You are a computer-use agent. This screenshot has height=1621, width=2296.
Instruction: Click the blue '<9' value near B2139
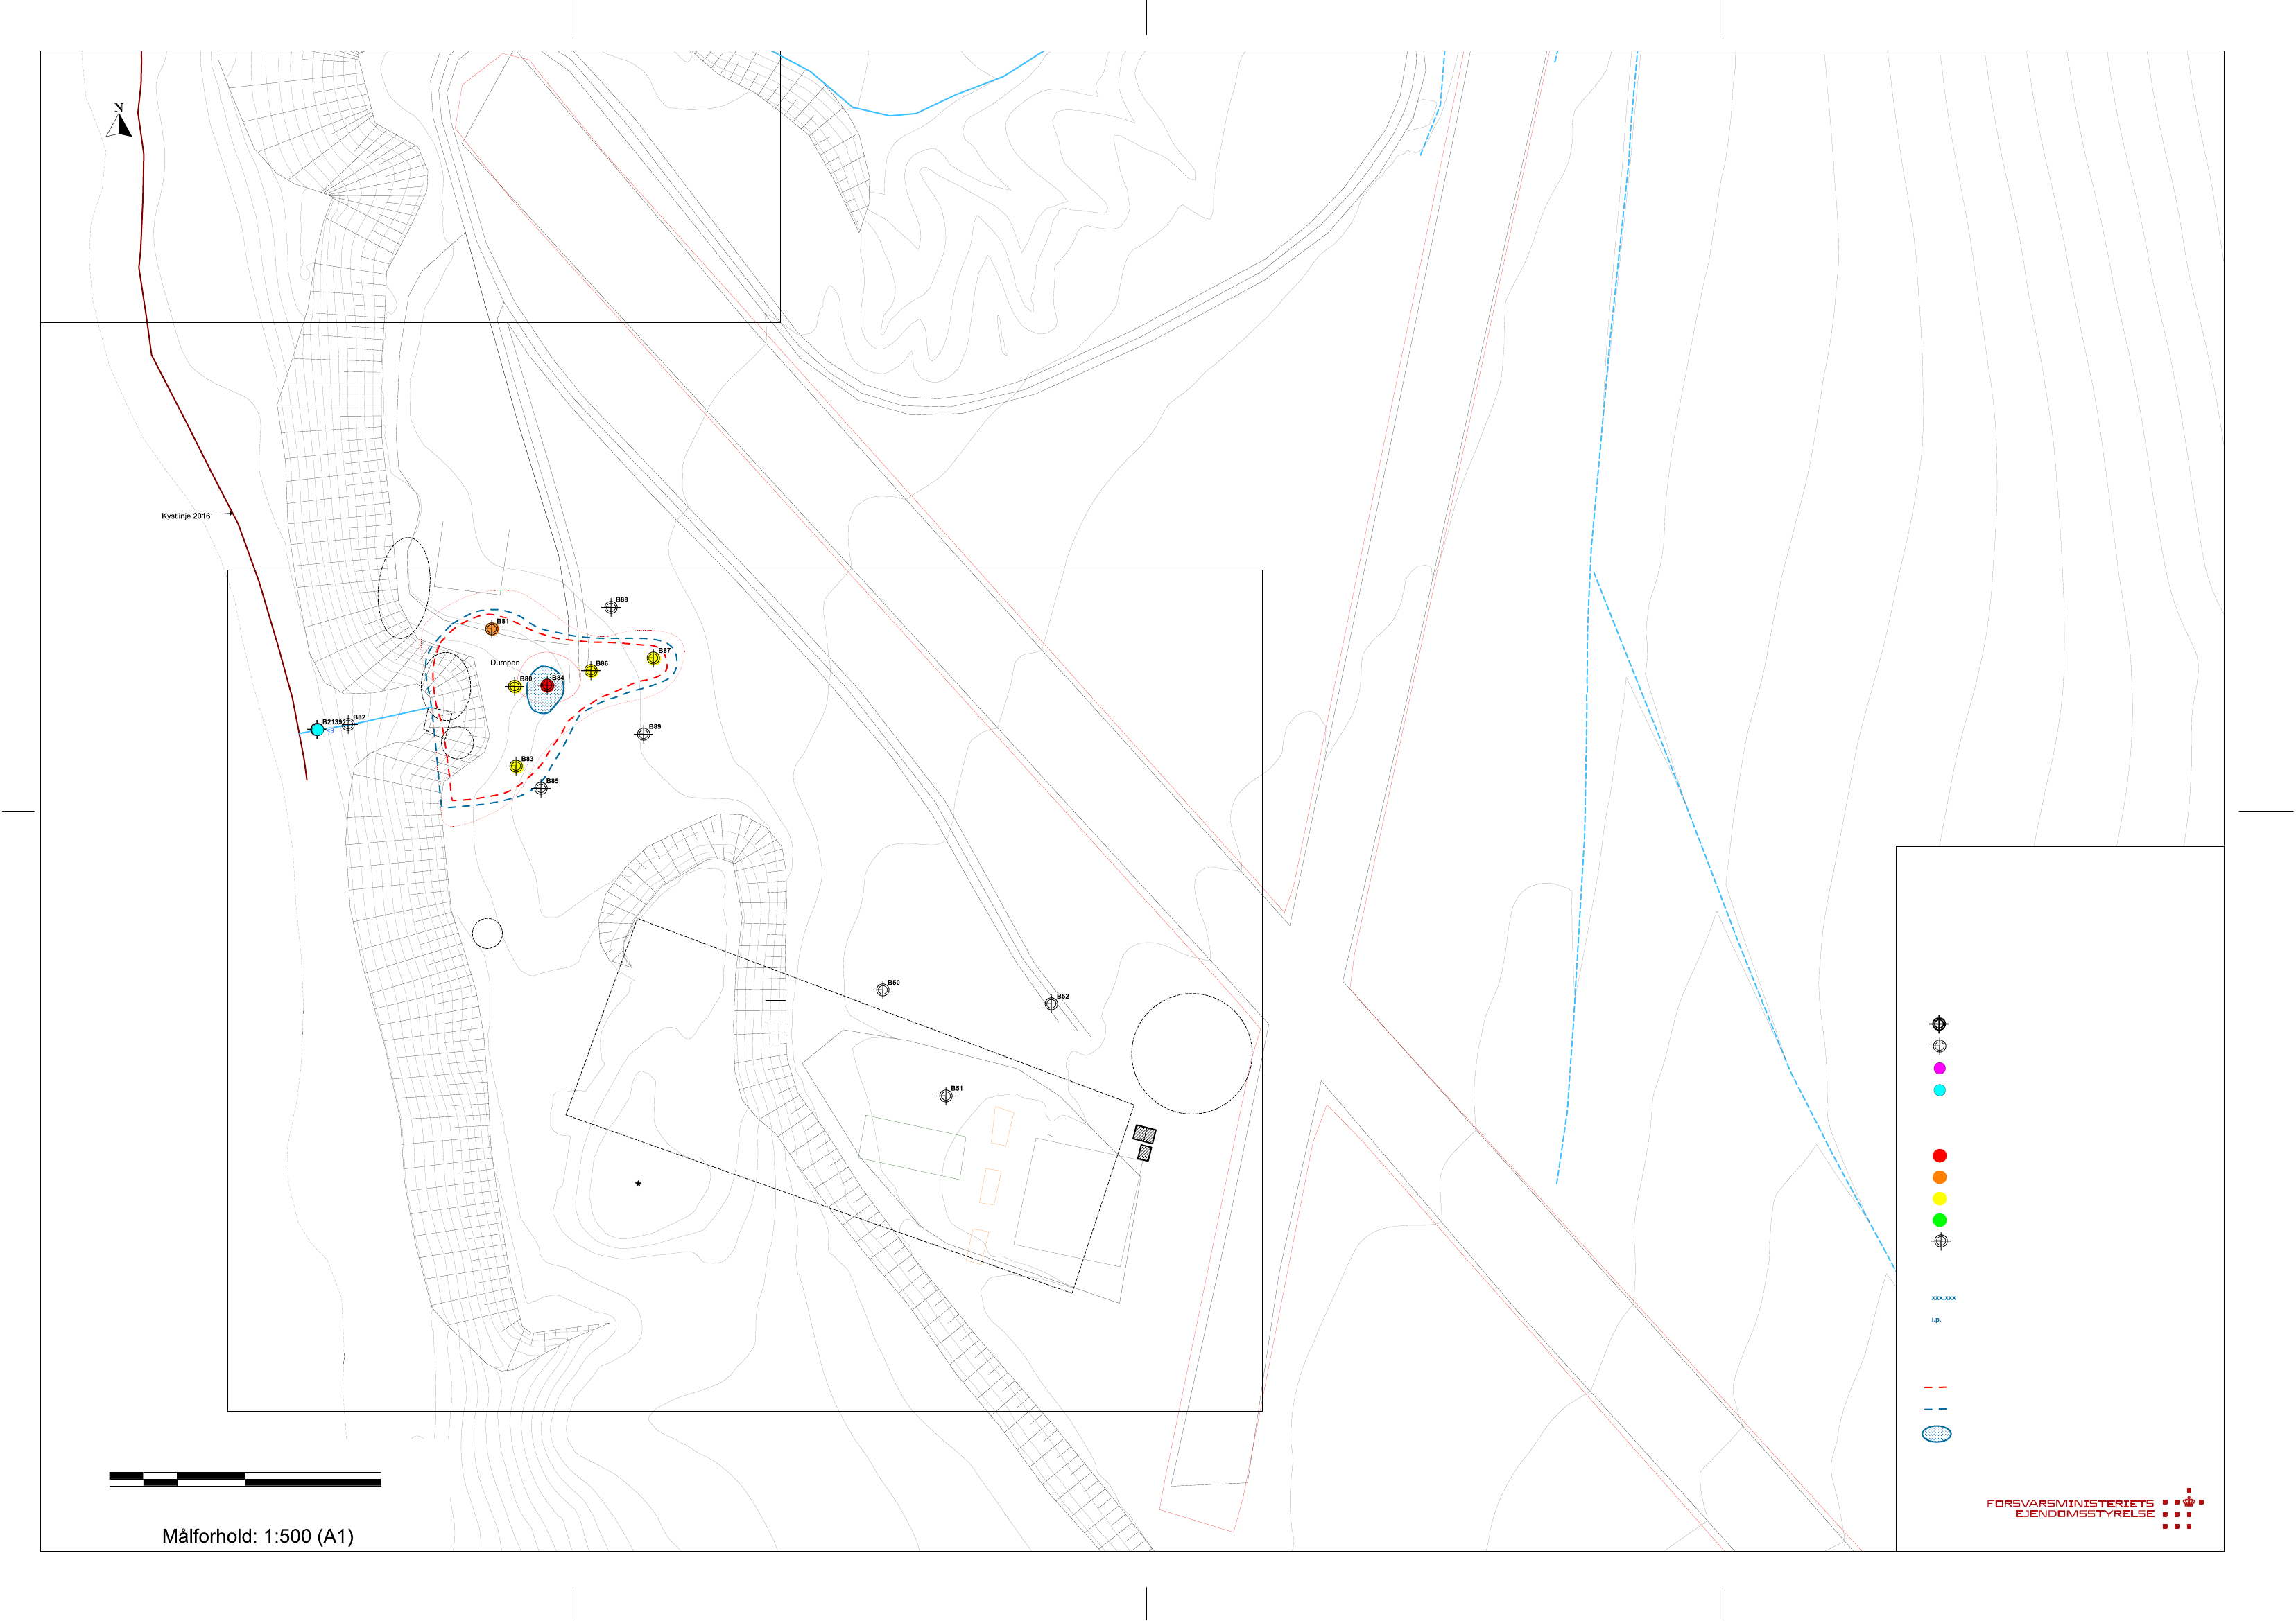click(330, 730)
